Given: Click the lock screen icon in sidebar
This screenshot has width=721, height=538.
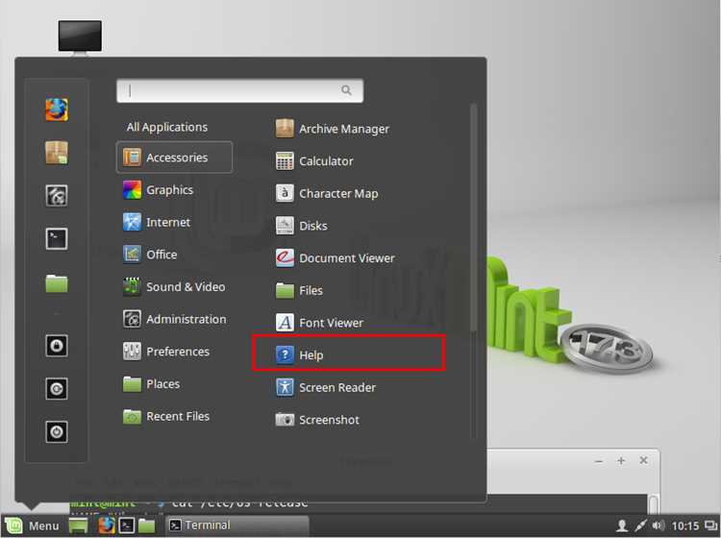Looking at the screenshot, I should pyautogui.click(x=57, y=346).
